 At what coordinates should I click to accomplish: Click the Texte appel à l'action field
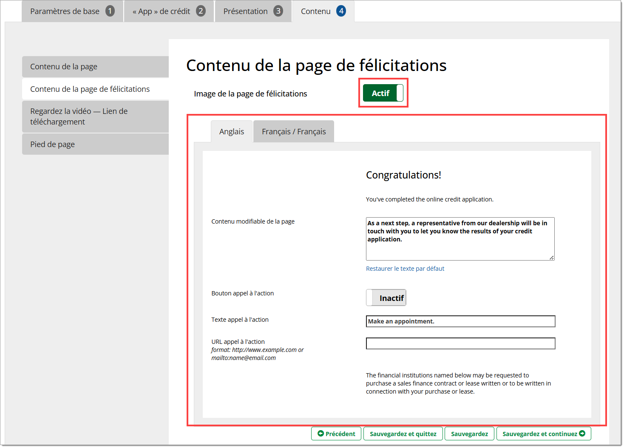[x=460, y=321]
